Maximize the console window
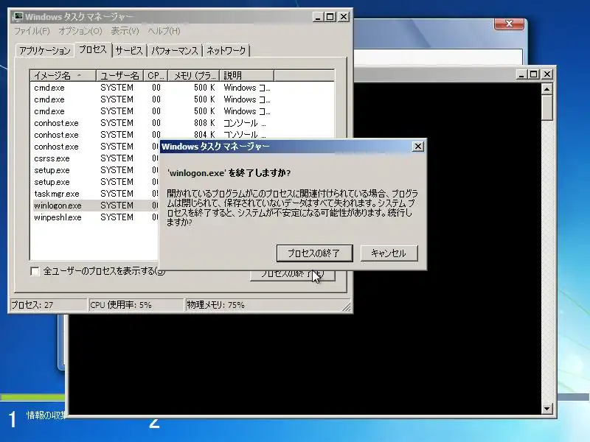Screen dimensions: 590x442 click(534, 74)
